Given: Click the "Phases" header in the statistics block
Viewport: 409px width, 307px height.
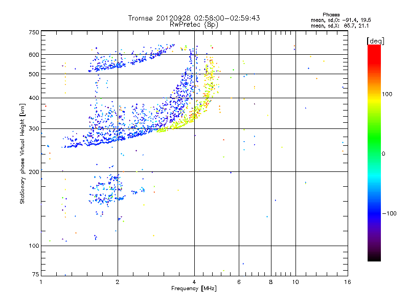Looking at the screenshot, I should click(x=331, y=15).
